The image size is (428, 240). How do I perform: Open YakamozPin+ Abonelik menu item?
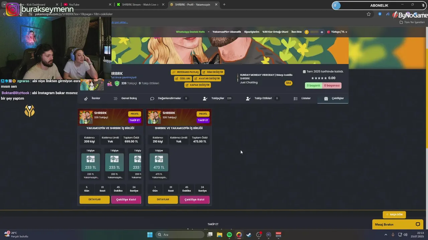point(227,32)
